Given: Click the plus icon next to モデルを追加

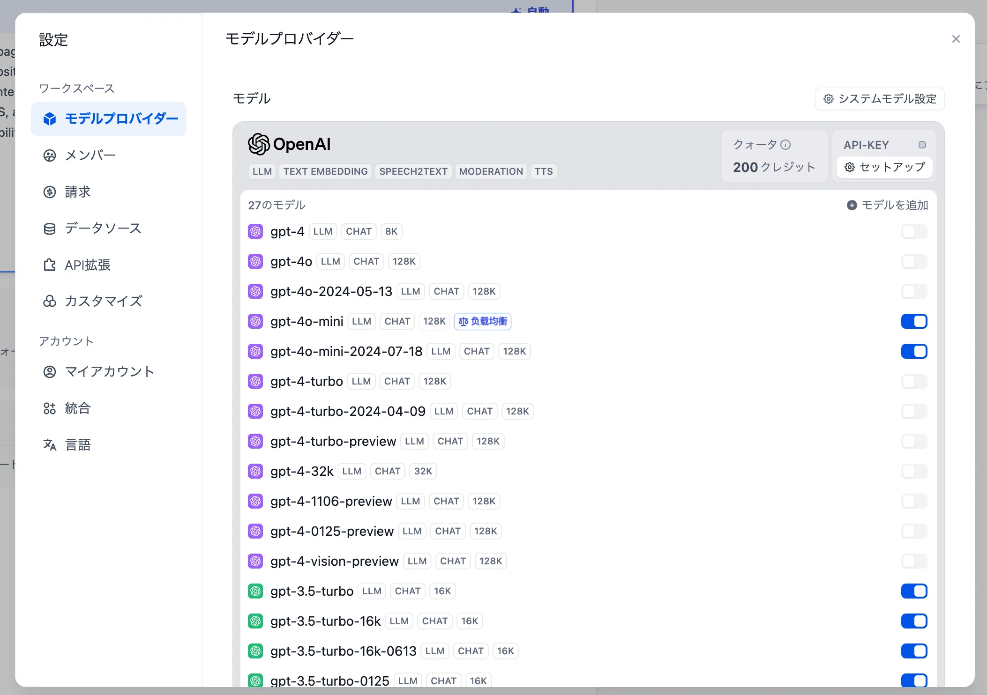Looking at the screenshot, I should tap(852, 205).
